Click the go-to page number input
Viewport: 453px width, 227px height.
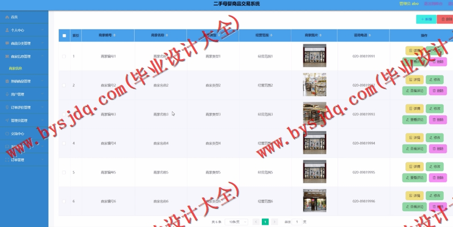(x=296, y=222)
